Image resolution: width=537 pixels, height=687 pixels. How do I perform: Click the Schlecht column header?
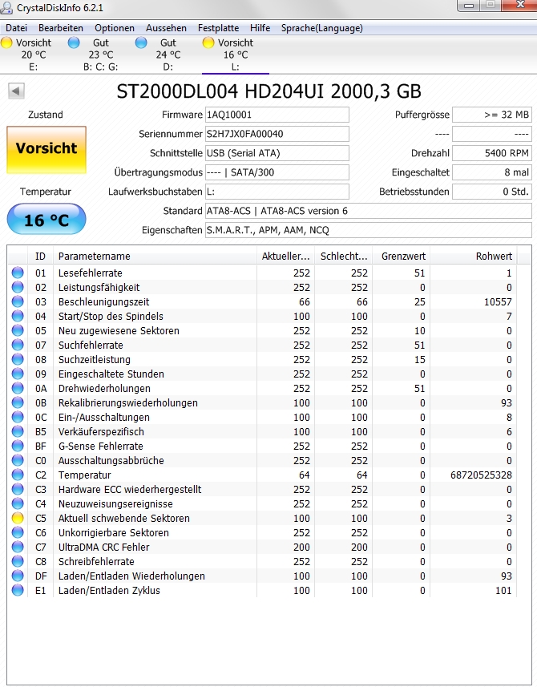click(x=344, y=257)
